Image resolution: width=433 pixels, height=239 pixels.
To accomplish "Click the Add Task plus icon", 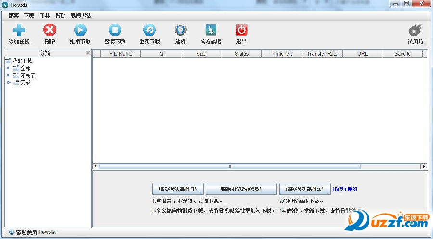I will pyautogui.click(x=19, y=30).
